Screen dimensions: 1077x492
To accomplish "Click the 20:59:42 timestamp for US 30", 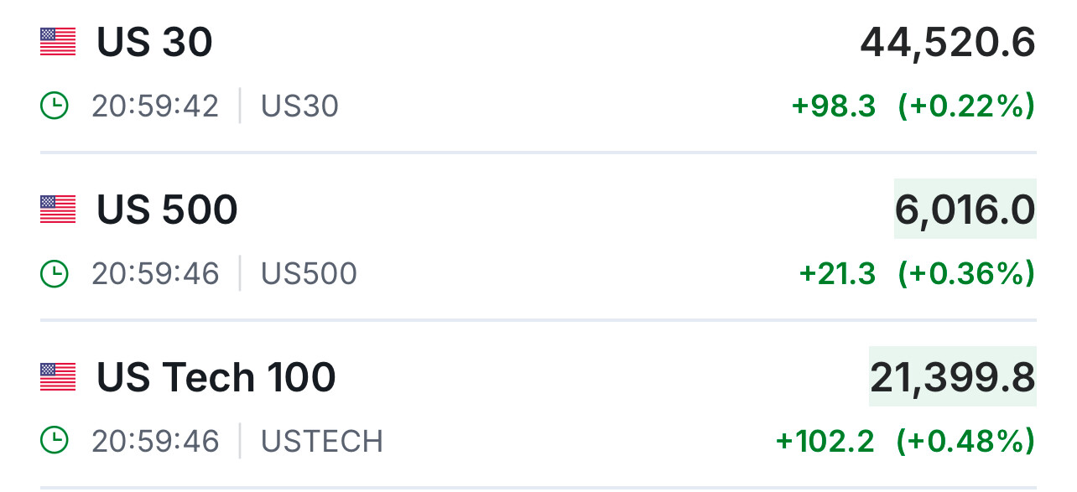I will tap(155, 106).
